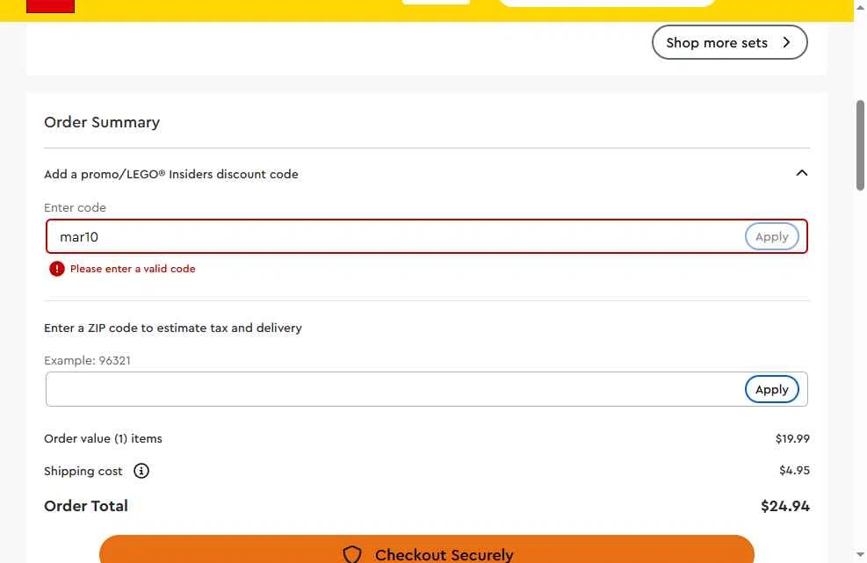Click the 'Shipping cost' label
Viewport: 867px width, 563px height.
coord(83,471)
